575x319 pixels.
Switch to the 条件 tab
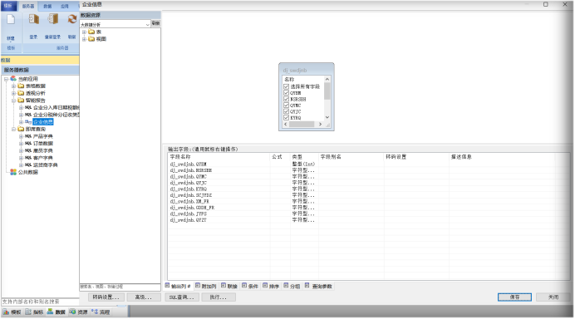tap(250, 286)
